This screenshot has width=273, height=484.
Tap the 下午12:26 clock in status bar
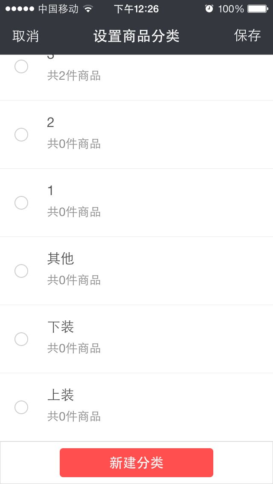tap(136, 9)
